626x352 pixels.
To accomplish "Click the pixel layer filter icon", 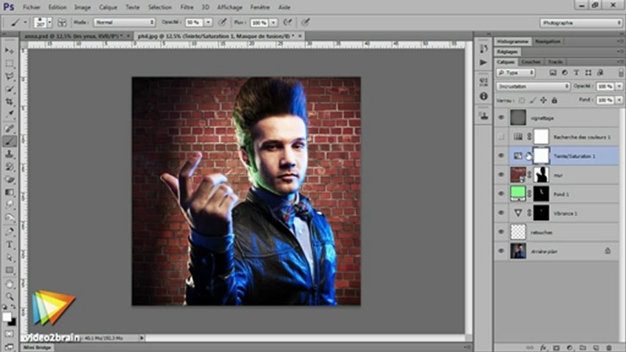I will tap(553, 72).
